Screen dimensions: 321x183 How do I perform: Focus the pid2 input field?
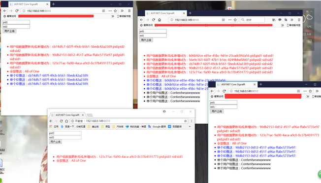[16, 22]
